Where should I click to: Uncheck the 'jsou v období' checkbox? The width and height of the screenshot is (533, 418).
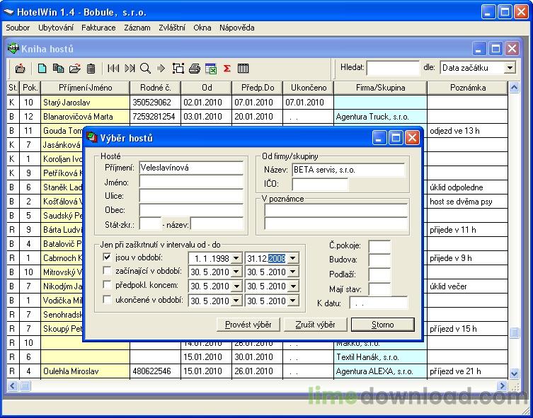tap(108, 257)
